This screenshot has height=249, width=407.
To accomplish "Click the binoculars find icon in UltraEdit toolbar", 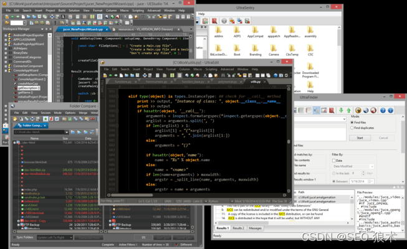I will (223, 75).
